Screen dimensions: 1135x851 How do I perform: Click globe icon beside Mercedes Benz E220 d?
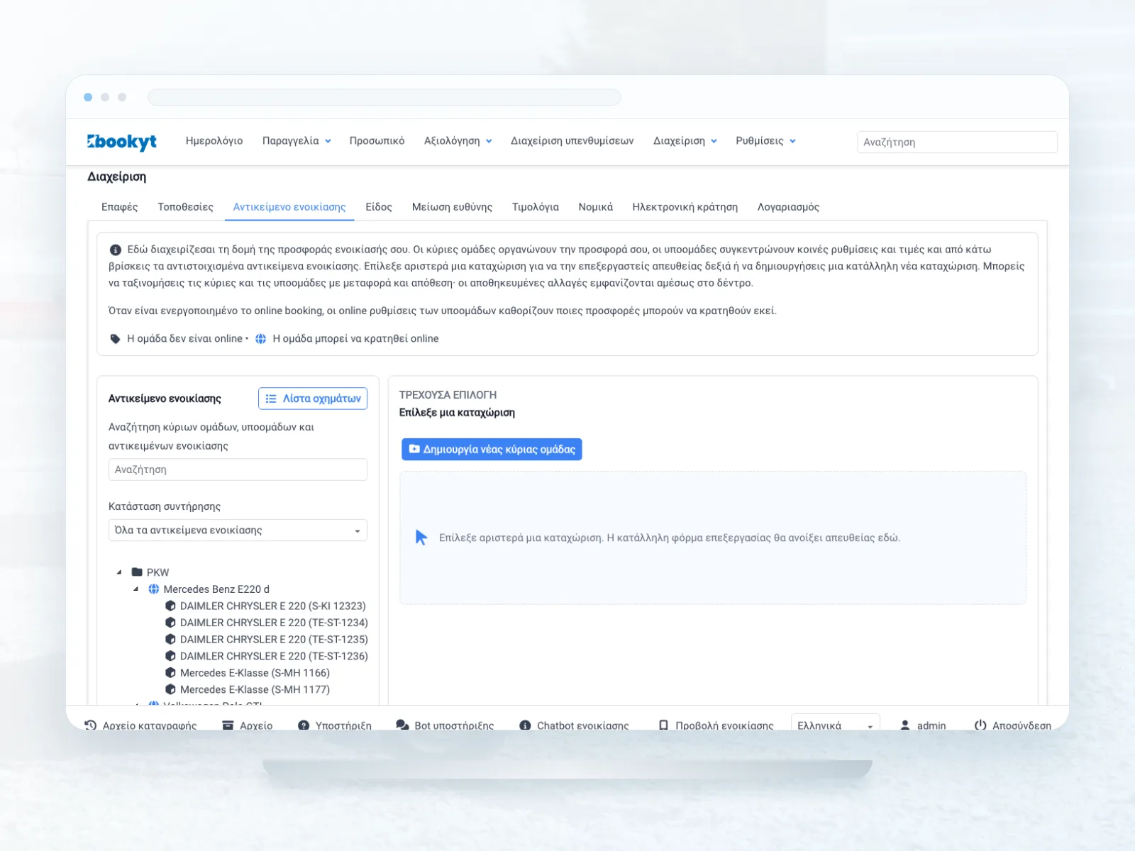[x=153, y=589]
